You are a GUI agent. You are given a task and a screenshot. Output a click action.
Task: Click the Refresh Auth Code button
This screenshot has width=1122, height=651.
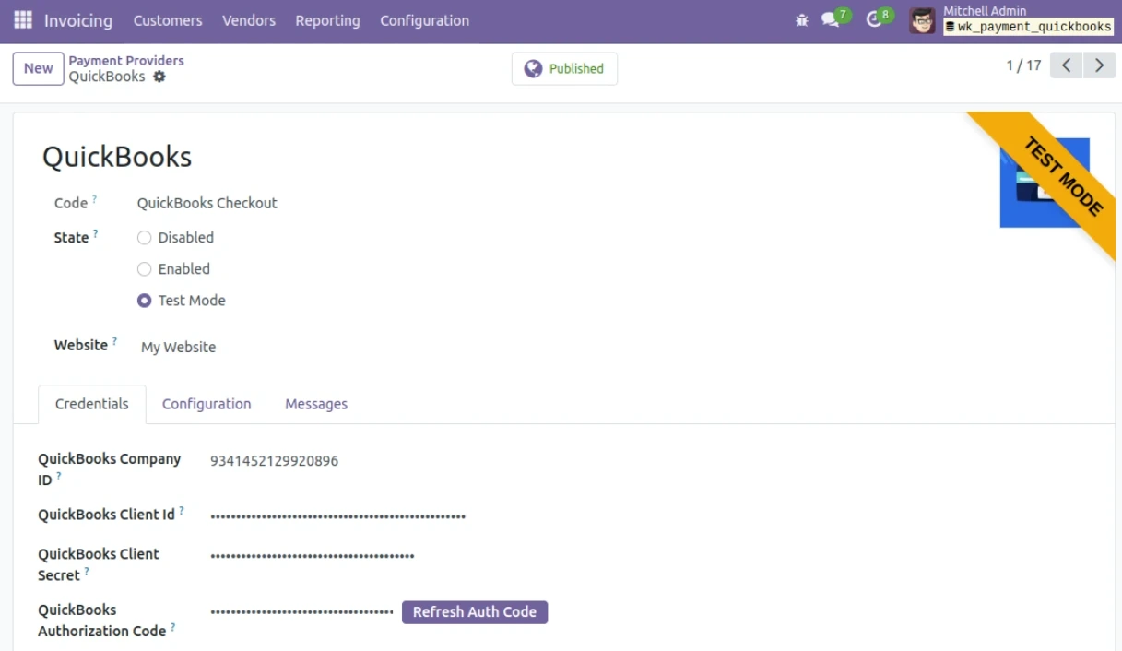(475, 611)
